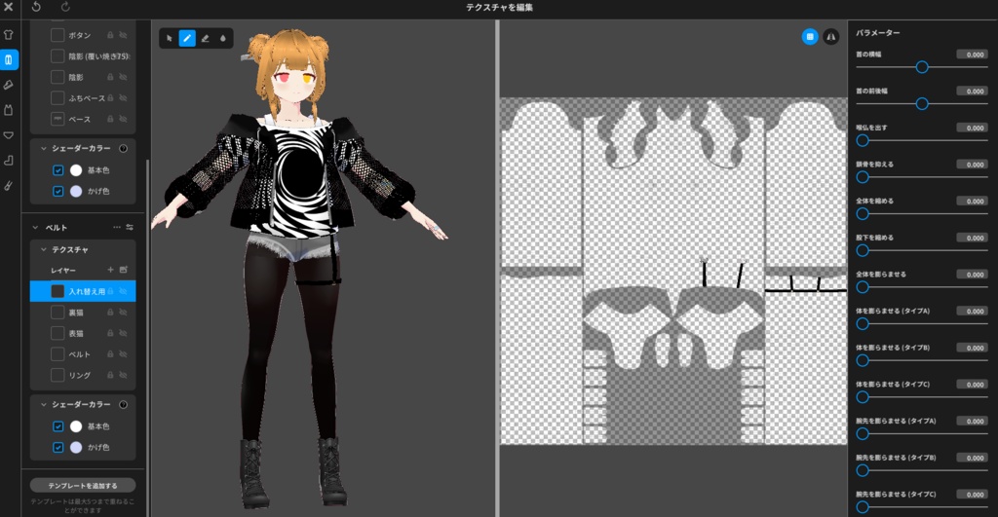Uncheck かげ色 checkbox in ベルト シェーダーカラー
The height and width of the screenshot is (517, 998).
pyautogui.click(x=58, y=447)
